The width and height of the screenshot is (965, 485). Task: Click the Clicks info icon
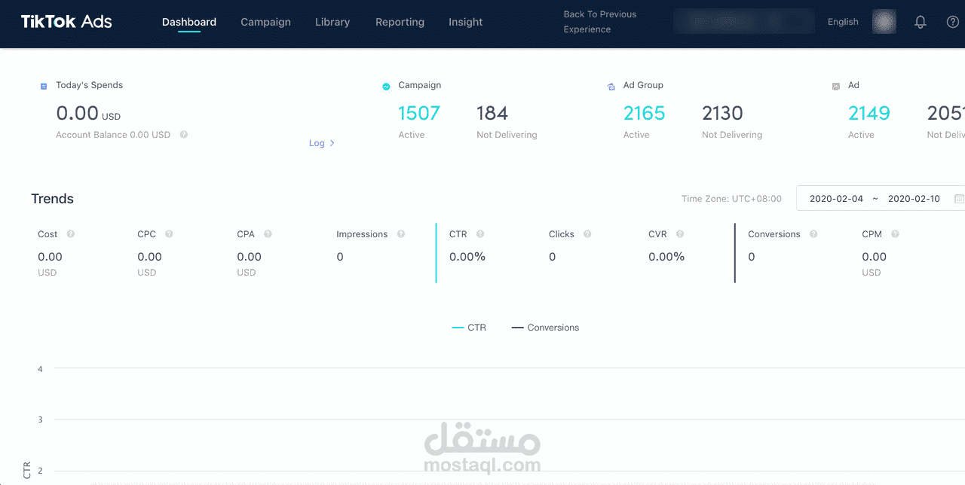click(587, 234)
